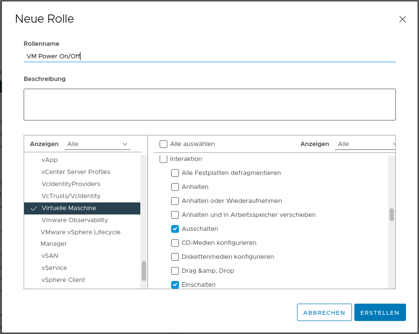Viewport: 419px width, 334px height.
Task: Check the Alle auswählen checkbox
Action: tap(163, 144)
